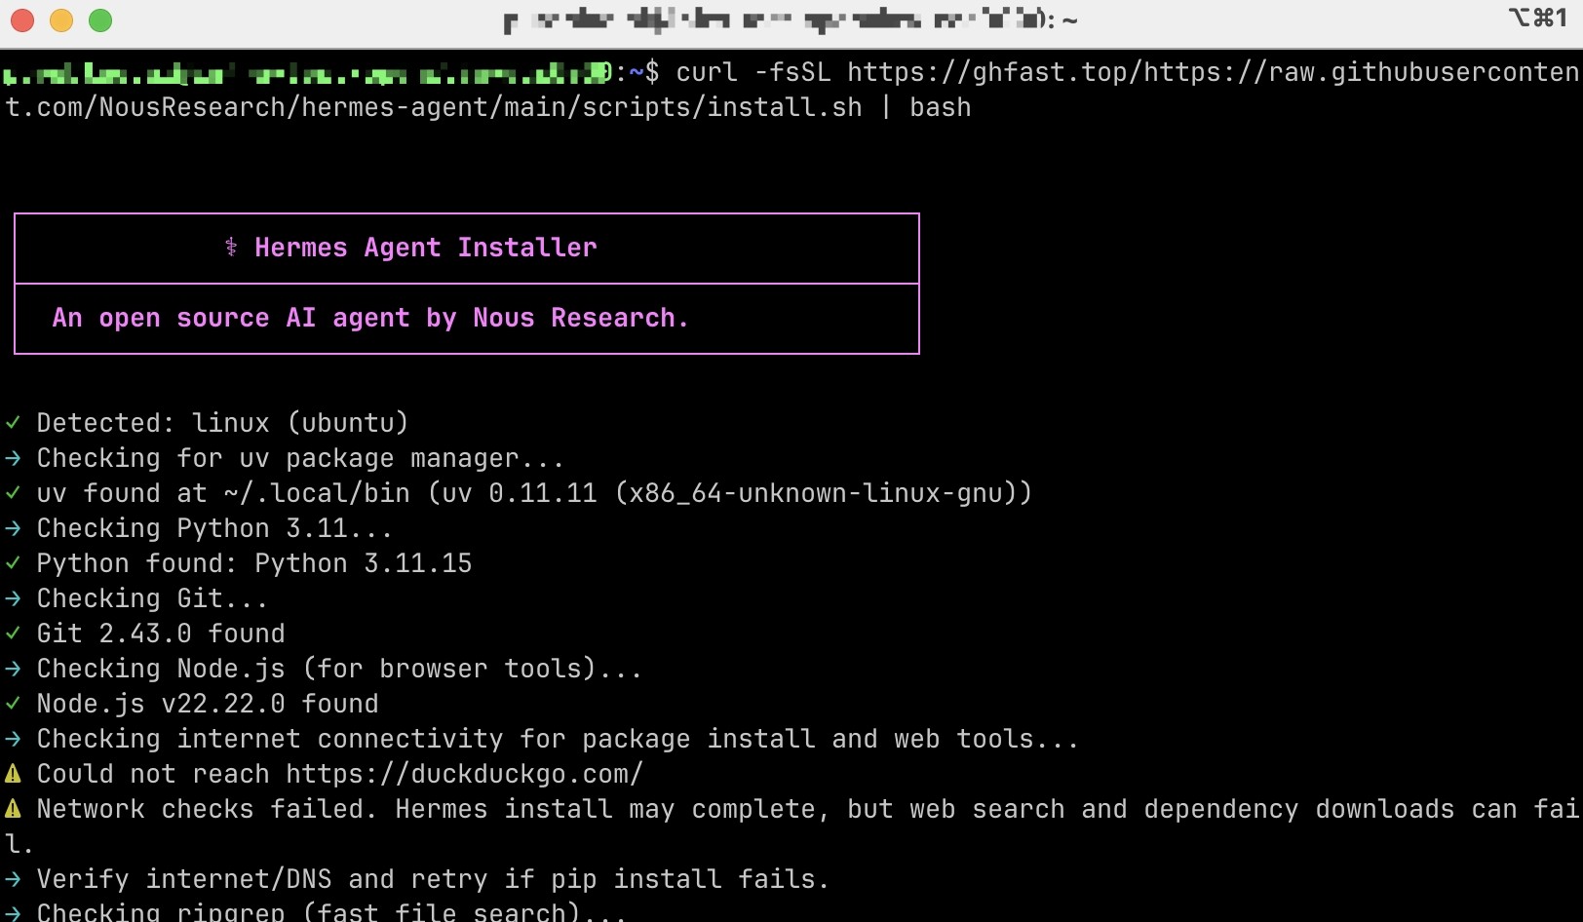Click the 'curl -fsSL' command text

pos(753,72)
